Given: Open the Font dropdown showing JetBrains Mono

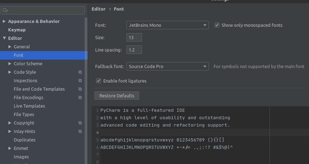Looking at the screenshot, I should coord(167,25).
